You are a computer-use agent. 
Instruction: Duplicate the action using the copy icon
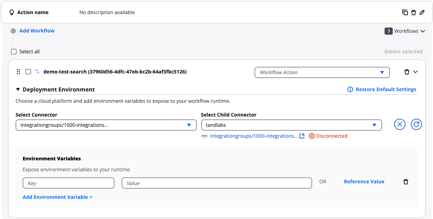coord(405,12)
